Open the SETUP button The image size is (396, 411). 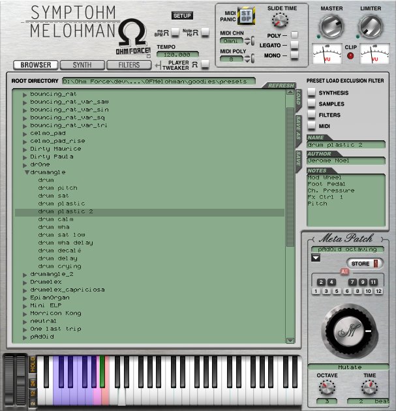[x=182, y=16]
